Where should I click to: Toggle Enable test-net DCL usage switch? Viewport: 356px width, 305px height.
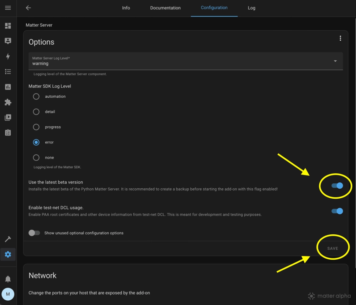click(x=337, y=211)
